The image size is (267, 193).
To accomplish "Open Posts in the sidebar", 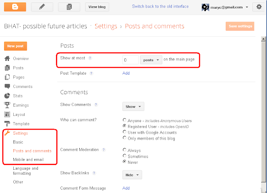I will click(x=18, y=68).
